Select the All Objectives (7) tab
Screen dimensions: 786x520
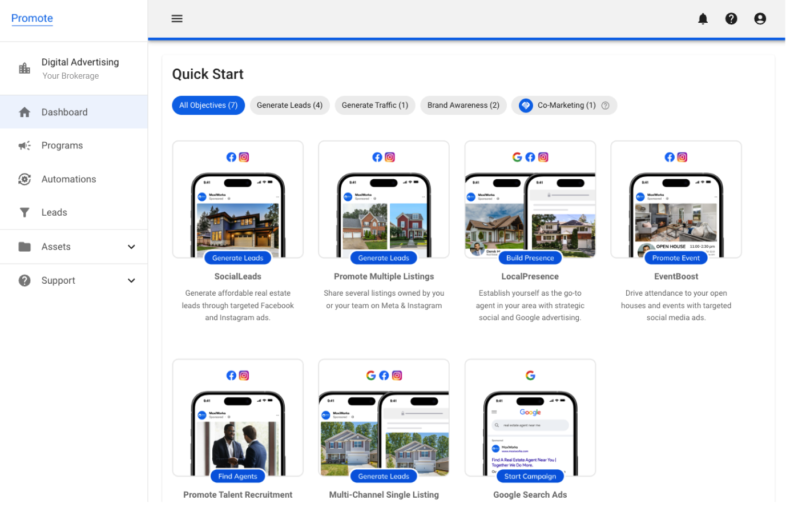[208, 105]
